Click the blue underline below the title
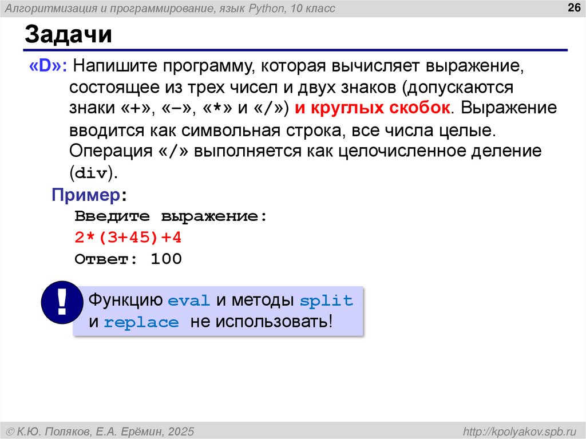The width and height of the screenshot is (586, 439). coord(293,49)
